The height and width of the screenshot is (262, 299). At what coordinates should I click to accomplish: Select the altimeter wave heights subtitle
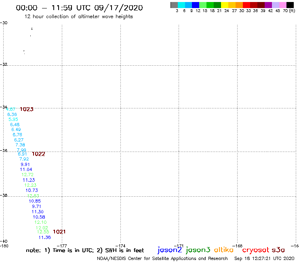click(x=78, y=17)
